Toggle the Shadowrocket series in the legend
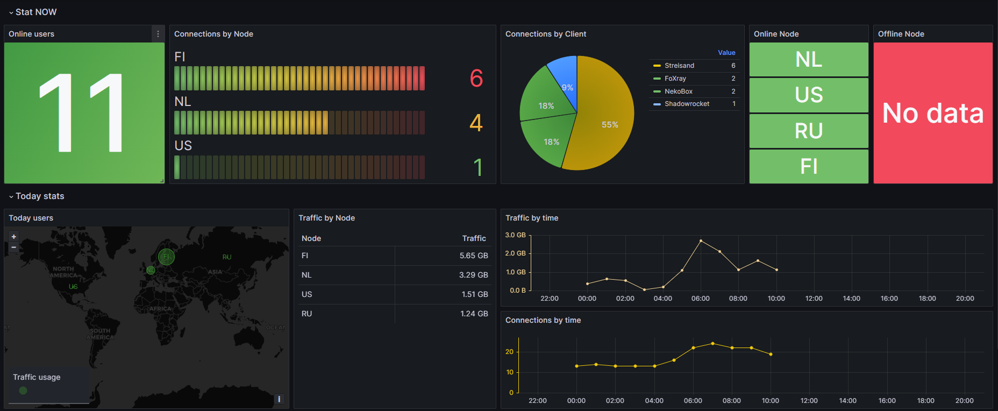This screenshot has height=411, width=998. (x=687, y=104)
